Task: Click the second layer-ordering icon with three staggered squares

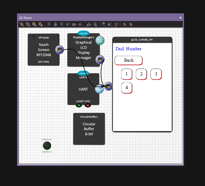Action: click(x=28, y=24)
